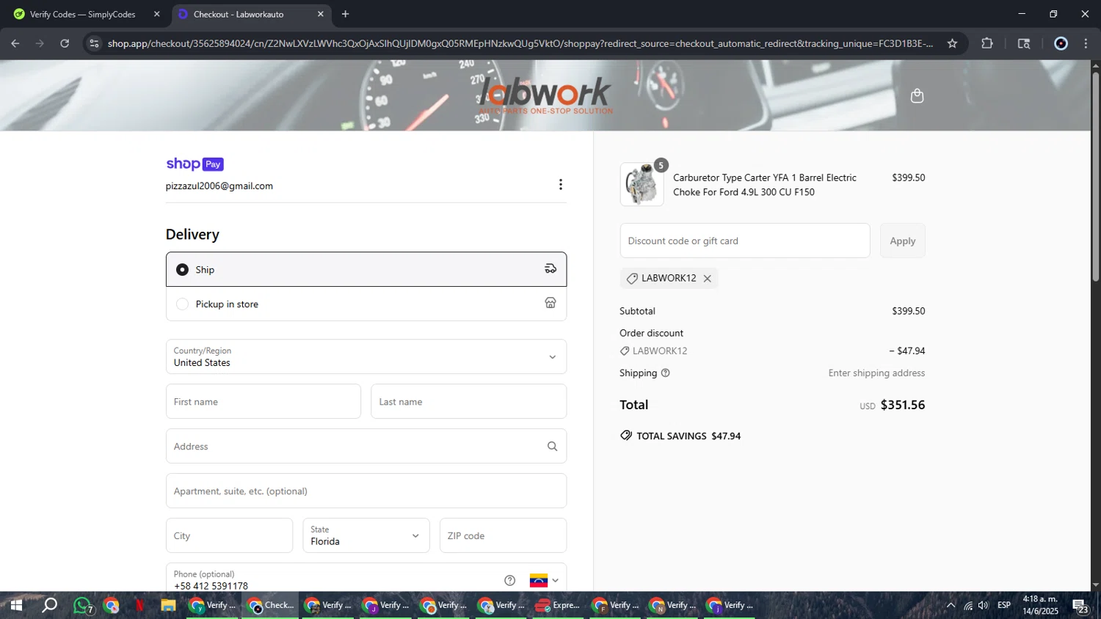The height and width of the screenshot is (619, 1101).
Task: Open File Explorer from the taskbar
Action: pos(168,606)
